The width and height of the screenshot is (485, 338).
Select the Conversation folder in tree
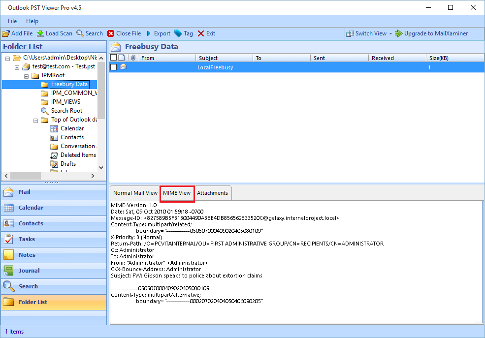click(x=78, y=146)
